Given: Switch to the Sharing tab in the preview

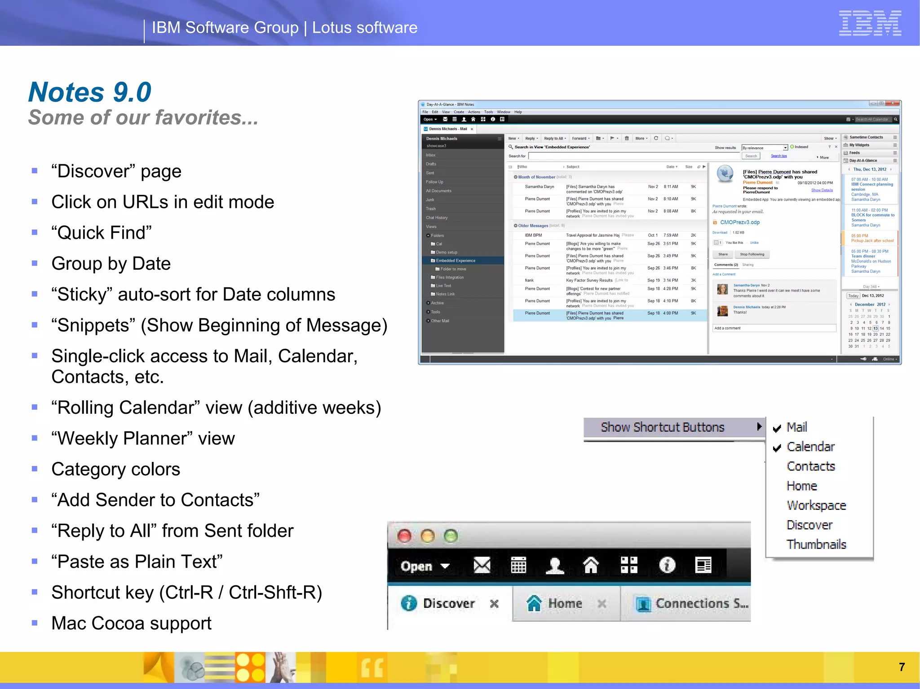Looking at the screenshot, I should click(748, 265).
